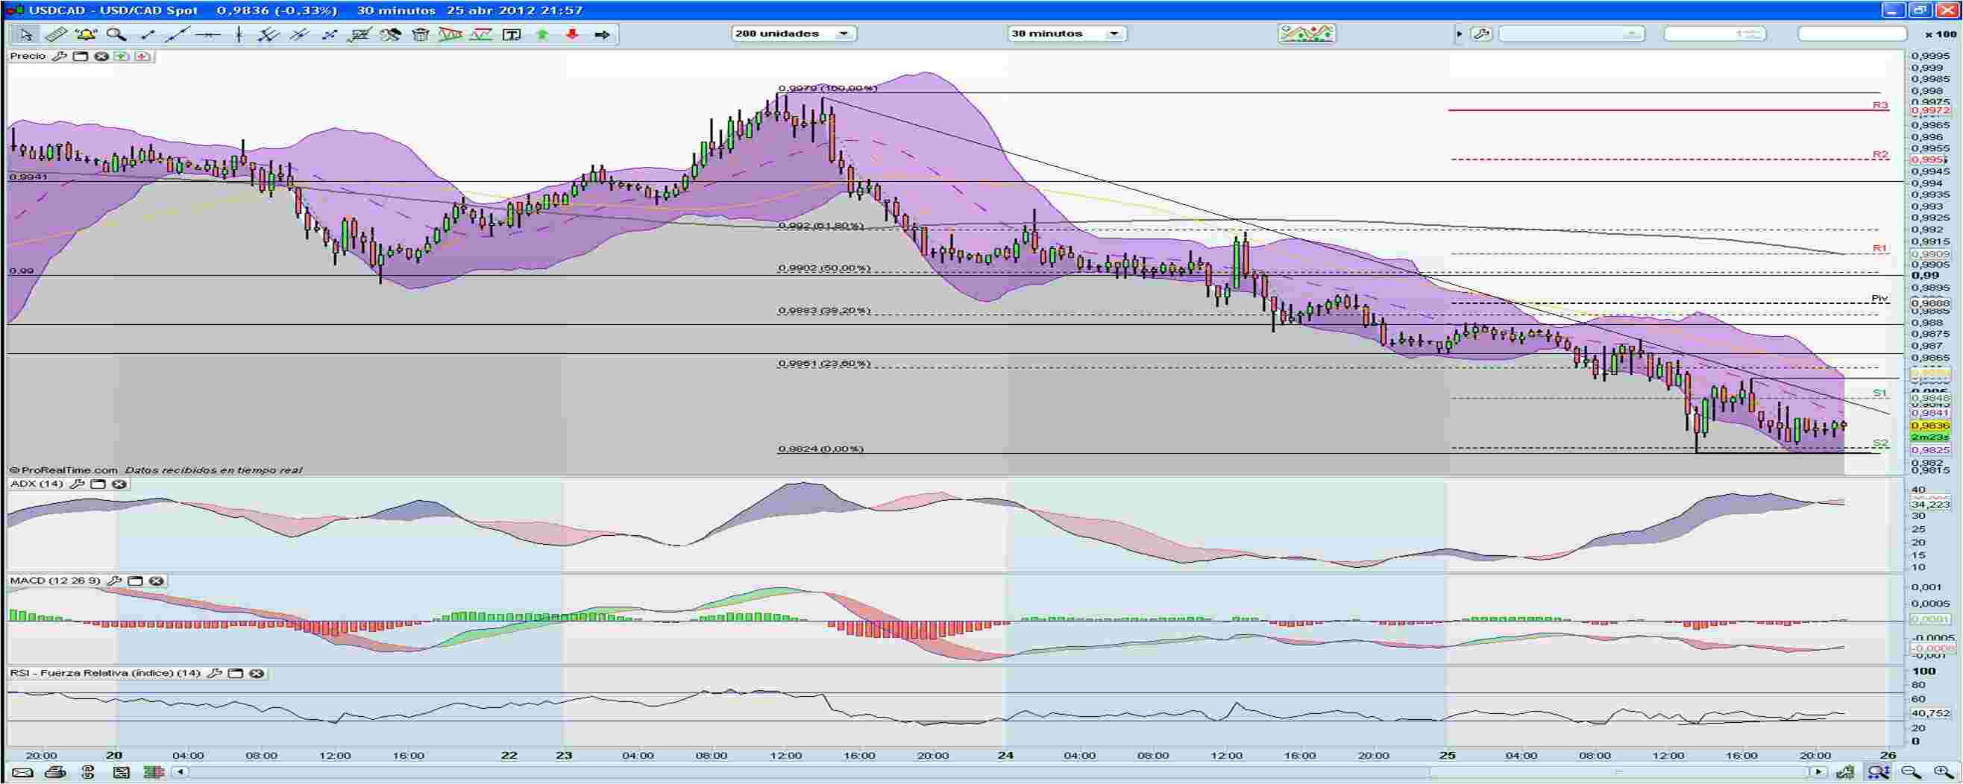Open the Precio panel settings wrench
Viewport: 1963px width, 784px height.
(x=60, y=57)
